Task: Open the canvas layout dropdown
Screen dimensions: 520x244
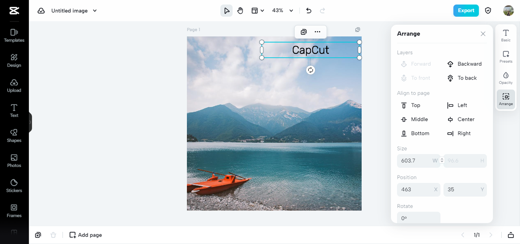Action: point(258,11)
